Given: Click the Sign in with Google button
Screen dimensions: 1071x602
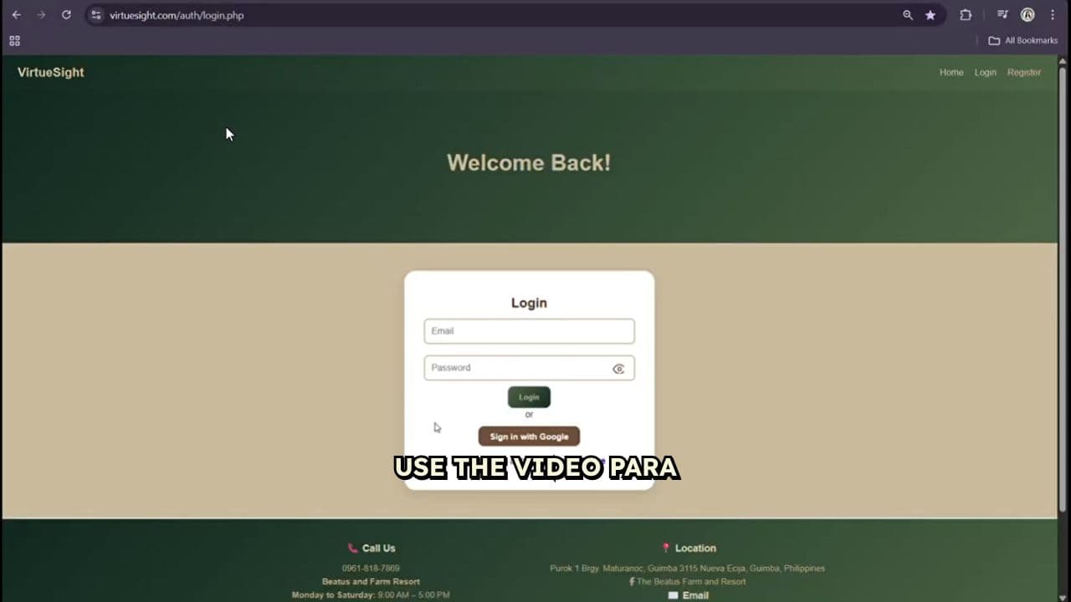Looking at the screenshot, I should (x=529, y=436).
